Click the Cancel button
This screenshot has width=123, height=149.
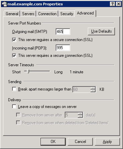80,142
